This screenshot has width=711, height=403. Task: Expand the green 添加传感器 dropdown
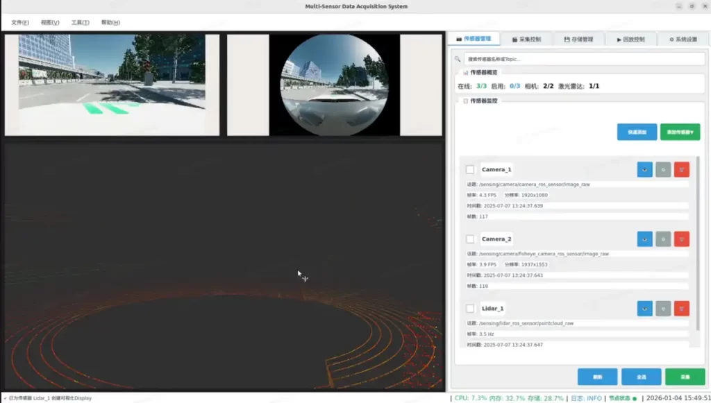pyautogui.click(x=680, y=132)
